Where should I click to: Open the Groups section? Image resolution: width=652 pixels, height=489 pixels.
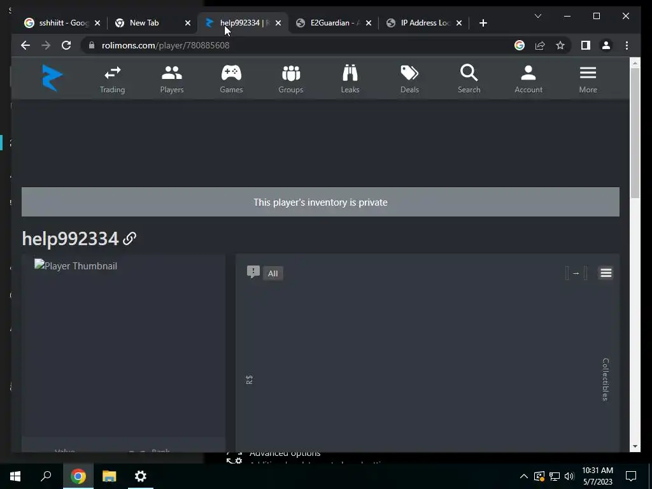click(x=290, y=80)
